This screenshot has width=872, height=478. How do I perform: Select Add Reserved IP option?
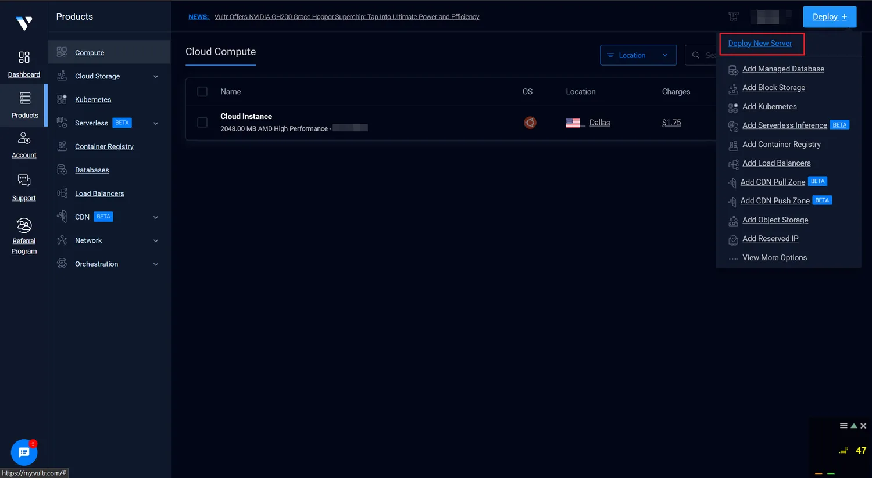(x=770, y=239)
